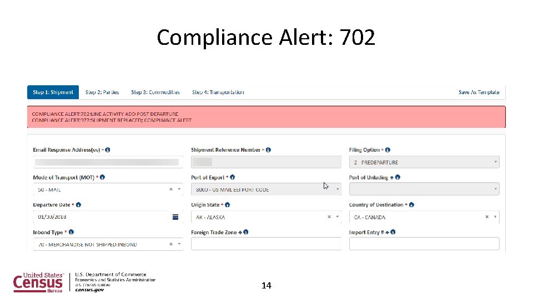Expand the Port of Export dropdown
The width and height of the screenshot is (533, 299).
(338, 189)
